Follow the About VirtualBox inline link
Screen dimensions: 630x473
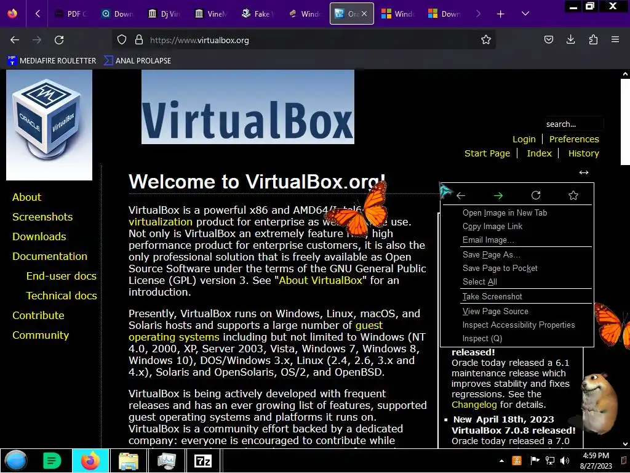click(x=321, y=280)
